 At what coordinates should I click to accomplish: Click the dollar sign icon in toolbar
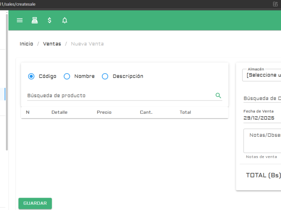(x=49, y=20)
